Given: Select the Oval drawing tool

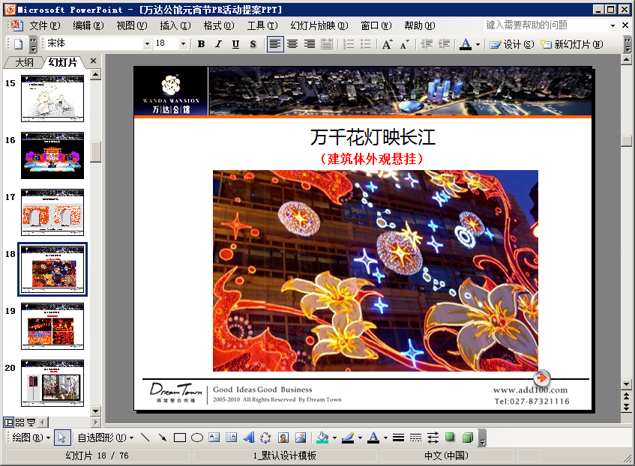Looking at the screenshot, I should 197,438.
